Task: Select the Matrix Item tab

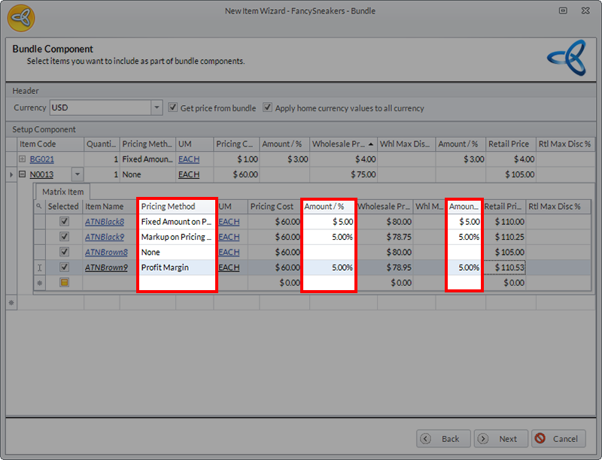Action: click(x=63, y=192)
